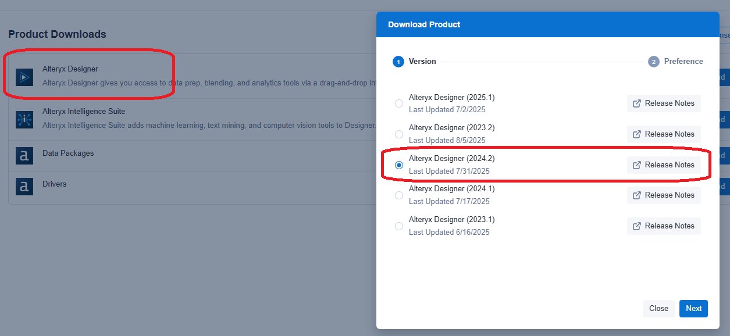
Task: Open Release Notes for Alteryx Designer 2024.2
Action: point(664,165)
